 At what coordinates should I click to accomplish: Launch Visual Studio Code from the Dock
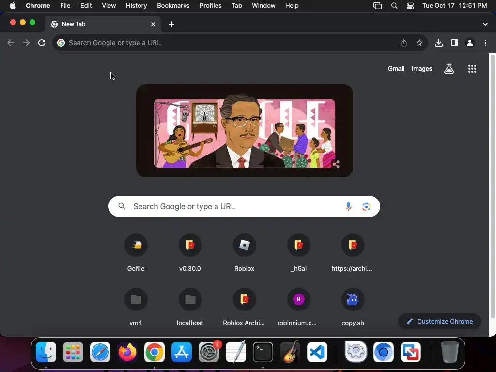point(317,352)
